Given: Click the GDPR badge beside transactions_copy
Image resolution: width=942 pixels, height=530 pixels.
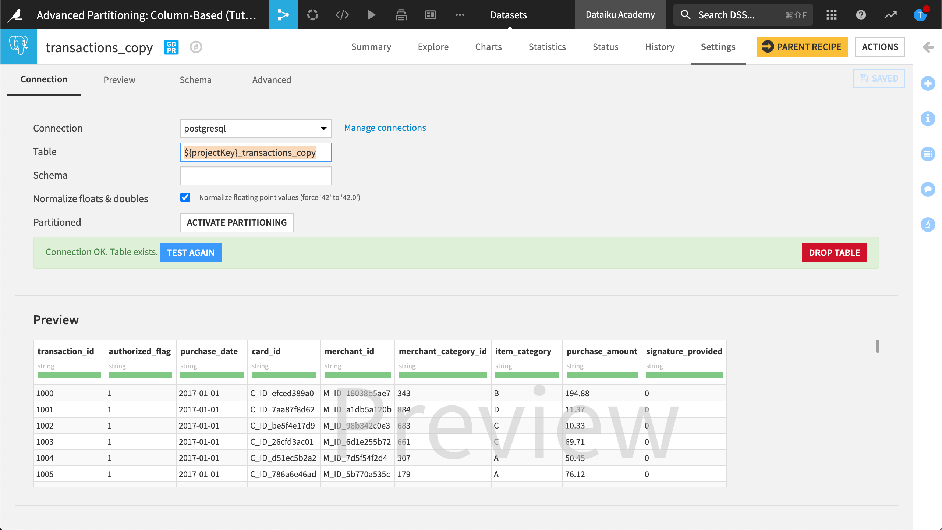Looking at the screenshot, I should coord(171,47).
